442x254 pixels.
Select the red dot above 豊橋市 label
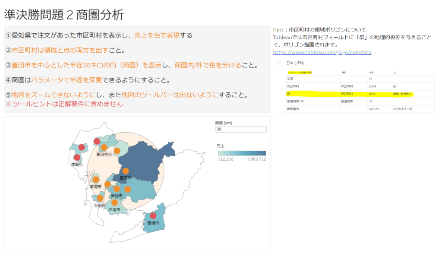click(x=153, y=216)
